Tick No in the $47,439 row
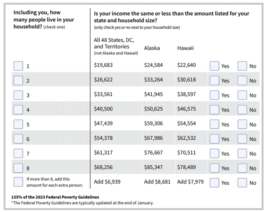 (x=242, y=124)
